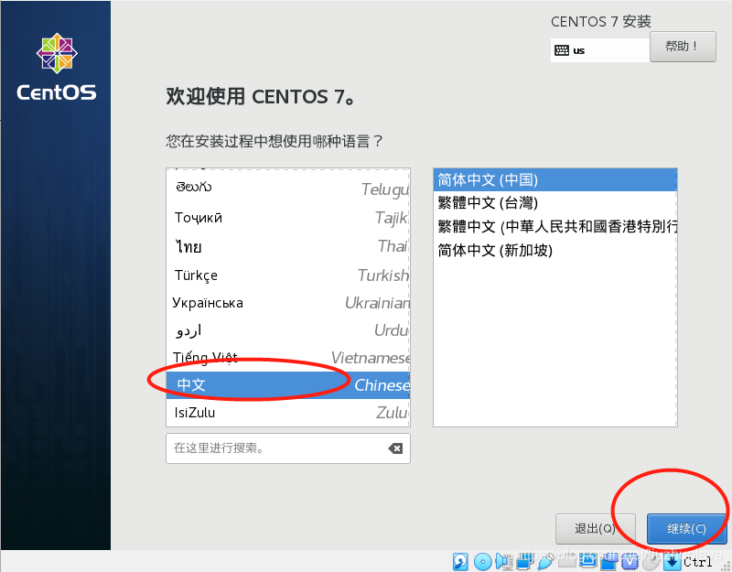
Task: Click the 继续(C) continue button
Action: 686,529
